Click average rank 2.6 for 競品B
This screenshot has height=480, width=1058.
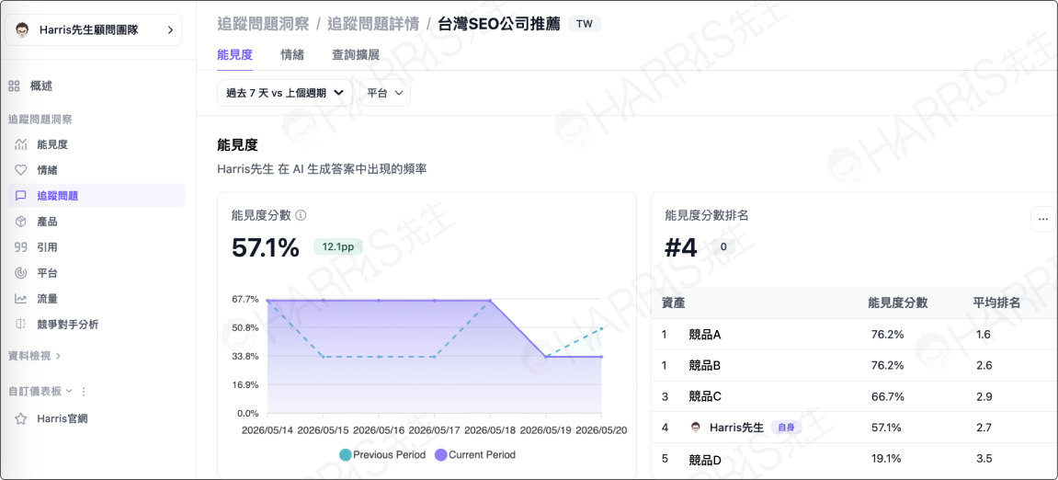(x=984, y=366)
